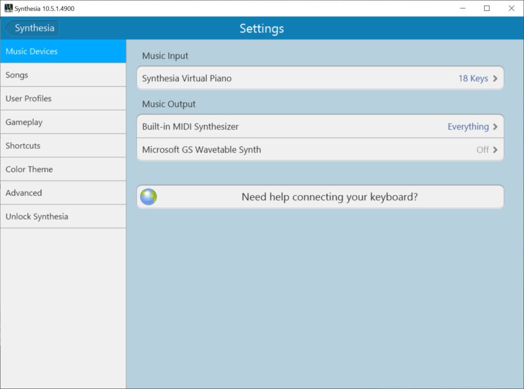
Task: Open Color Theme settings
Action: point(63,170)
